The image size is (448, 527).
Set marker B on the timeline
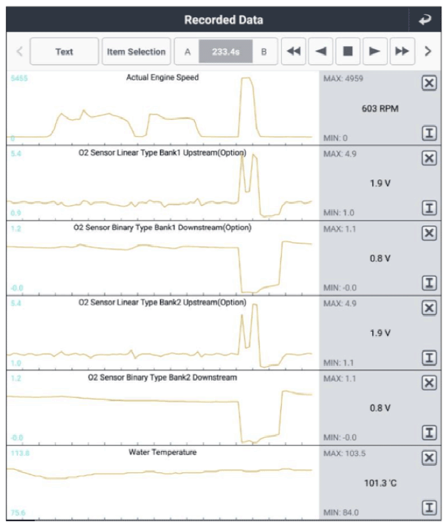point(264,52)
